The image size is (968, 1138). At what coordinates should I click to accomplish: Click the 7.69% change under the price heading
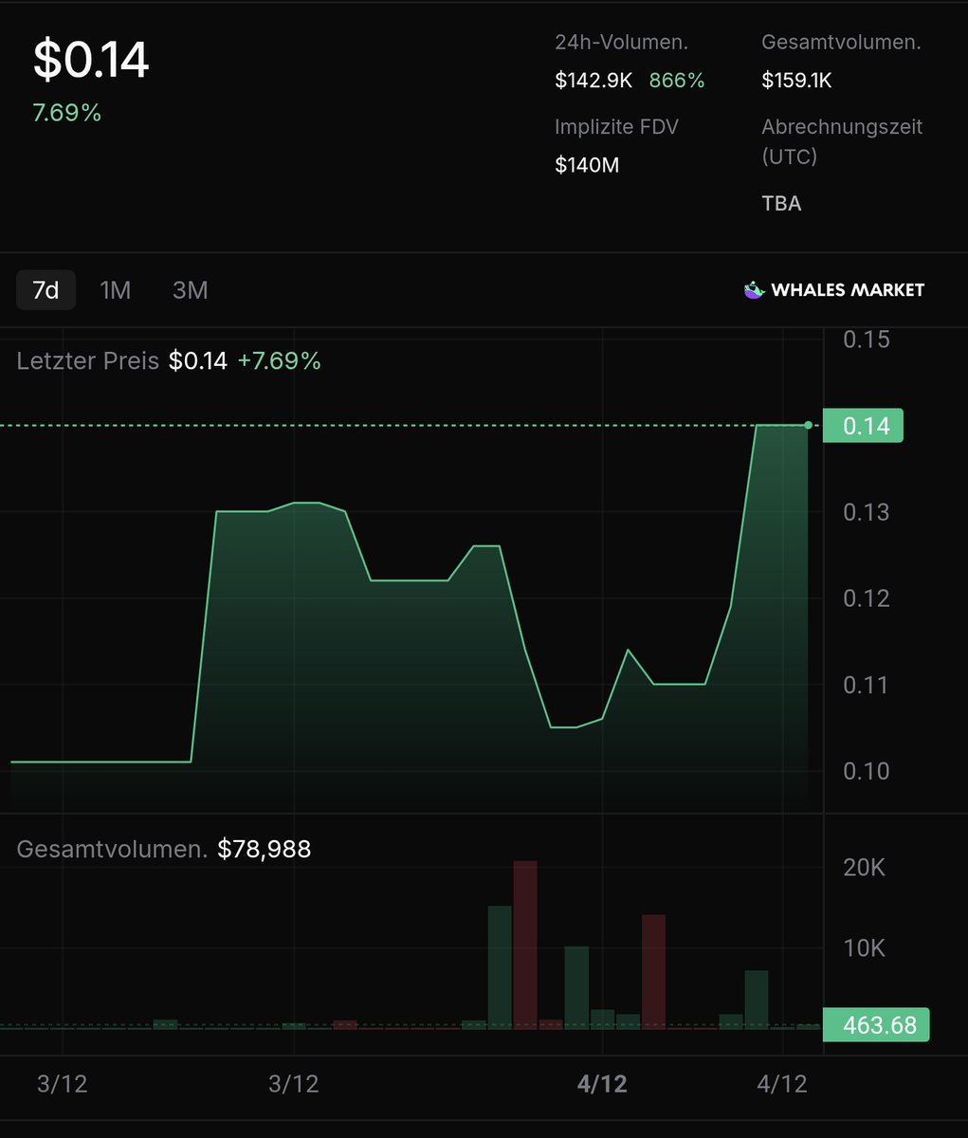coord(66,113)
